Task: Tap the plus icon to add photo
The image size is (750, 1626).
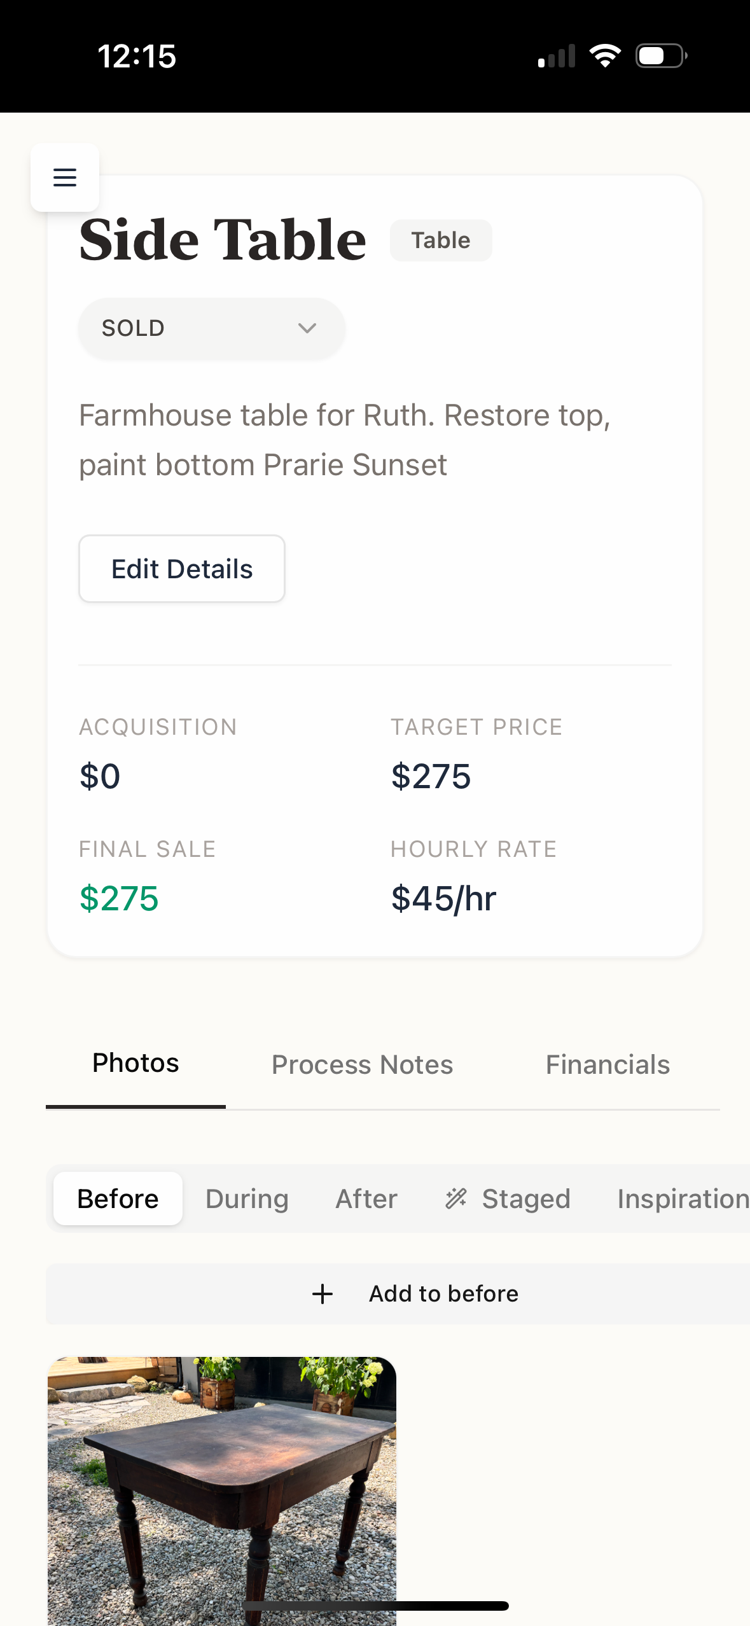Action: (x=323, y=1294)
